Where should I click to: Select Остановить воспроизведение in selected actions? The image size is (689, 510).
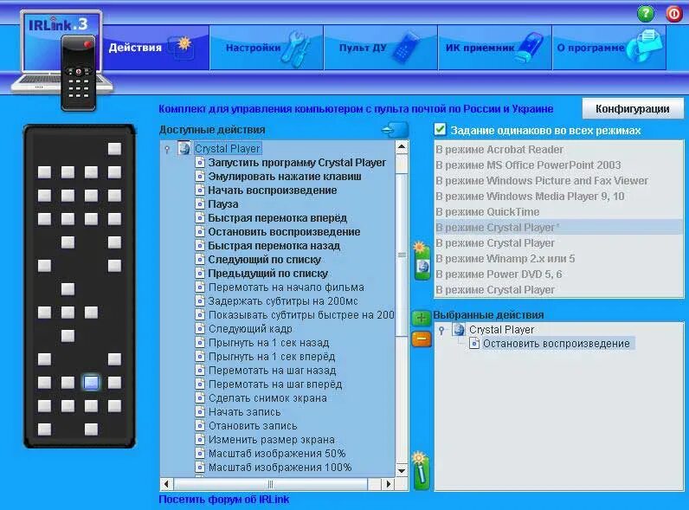pyautogui.click(x=556, y=344)
